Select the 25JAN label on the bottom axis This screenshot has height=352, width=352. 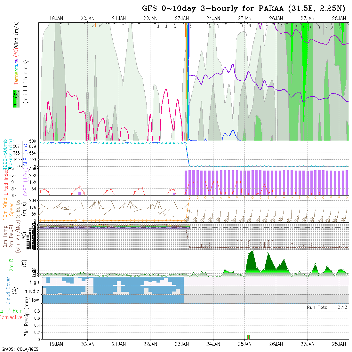(x=244, y=344)
